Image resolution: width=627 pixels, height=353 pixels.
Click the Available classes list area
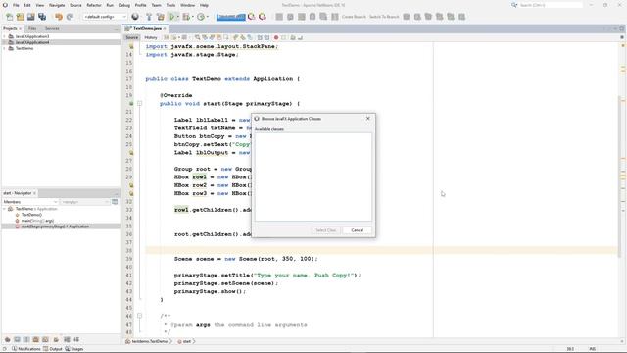(x=313, y=176)
